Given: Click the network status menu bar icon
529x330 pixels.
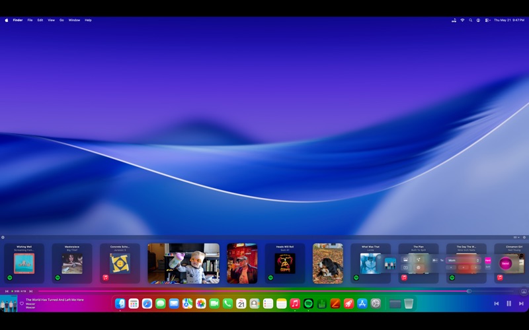Looking at the screenshot, I should tap(454, 20).
